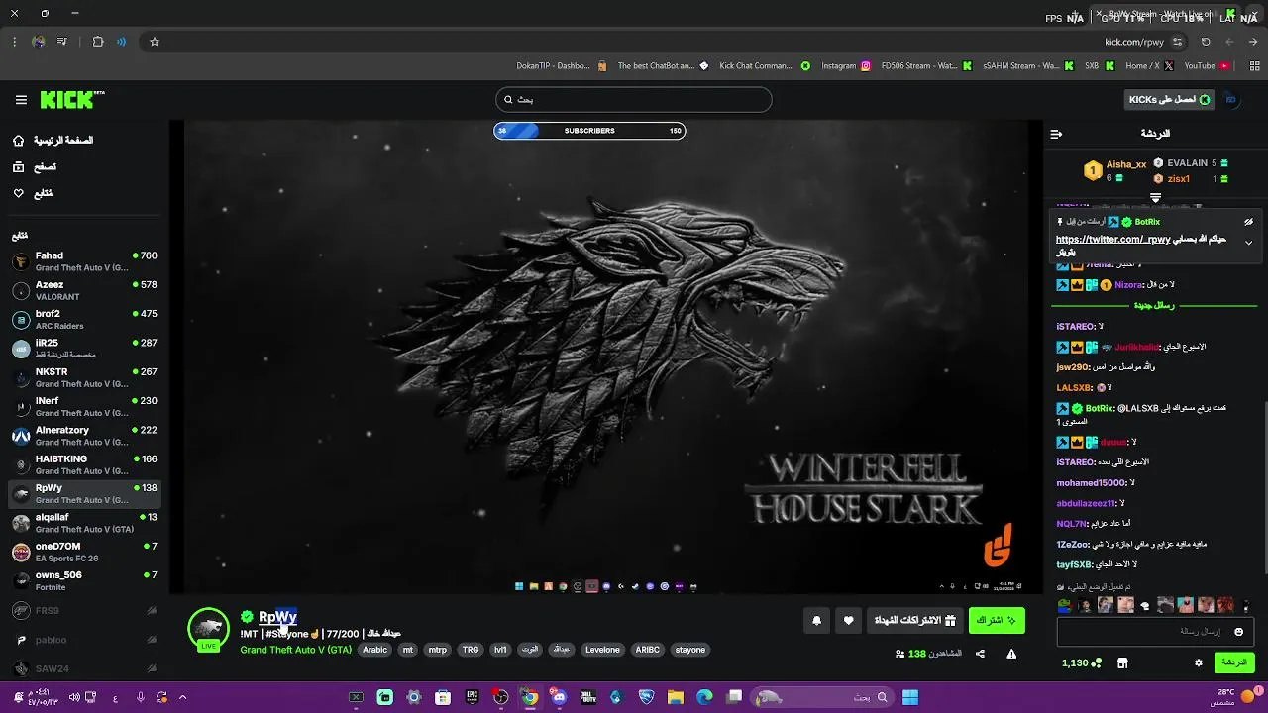Open the hamburger menu beside KICK logo
This screenshot has height=713, width=1268.
coord(21,100)
